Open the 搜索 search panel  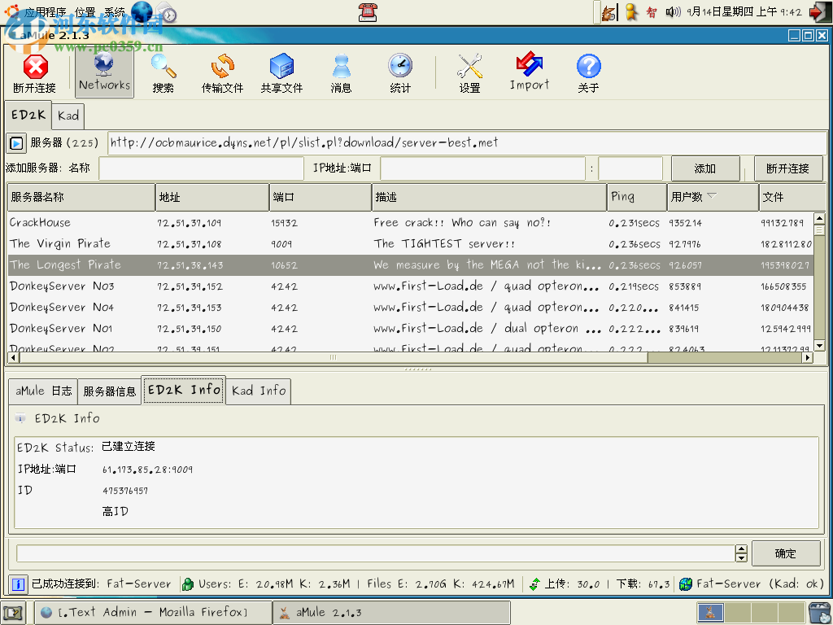coord(163,73)
